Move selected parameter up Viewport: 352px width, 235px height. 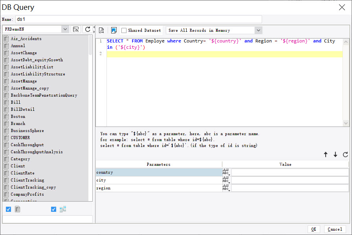click(326, 155)
